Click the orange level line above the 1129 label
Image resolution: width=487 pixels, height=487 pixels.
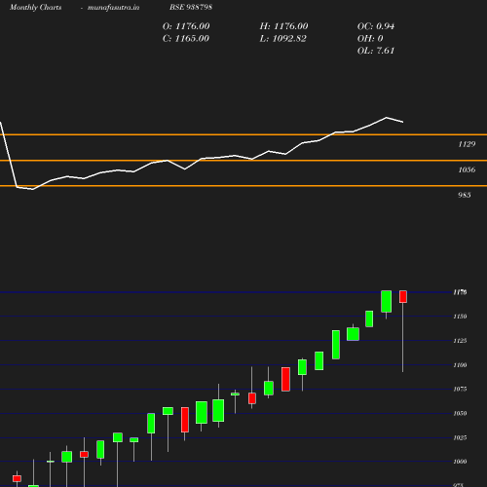tap(243, 134)
